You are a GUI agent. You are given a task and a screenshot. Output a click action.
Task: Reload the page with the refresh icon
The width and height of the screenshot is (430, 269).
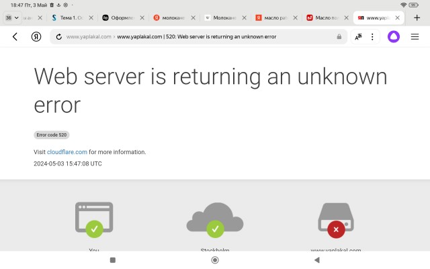pyautogui.click(x=58, y=36)
